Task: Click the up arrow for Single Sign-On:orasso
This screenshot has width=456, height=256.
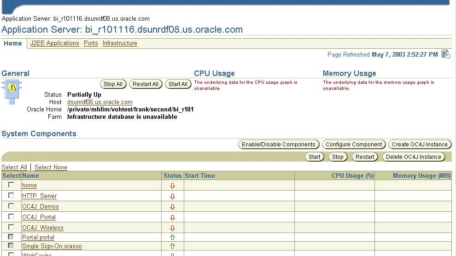Action: tap(172, 246)
